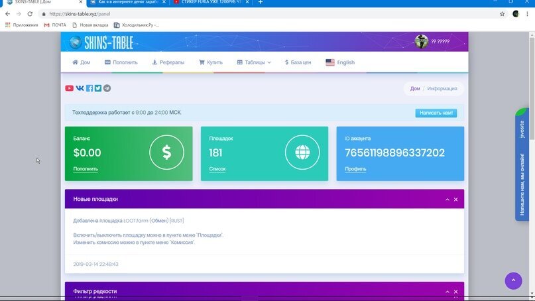Expand the Таблицы dropdown menu
Screen dimensions: 535x301
click(254, 62)
